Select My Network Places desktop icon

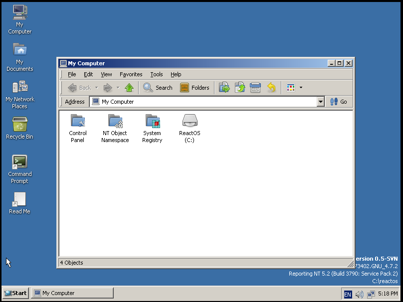coord(20,95)
